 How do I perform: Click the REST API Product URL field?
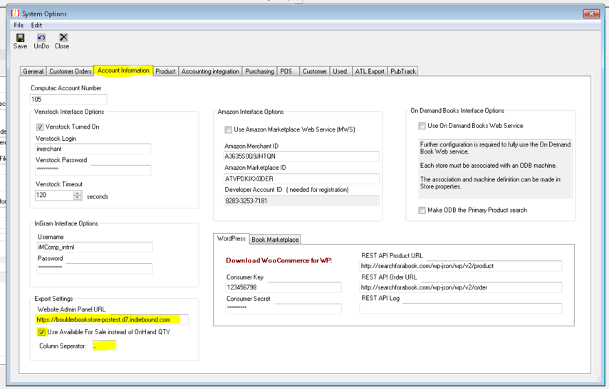(461, 266)
